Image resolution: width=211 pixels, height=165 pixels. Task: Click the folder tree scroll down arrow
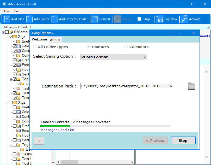53,163
